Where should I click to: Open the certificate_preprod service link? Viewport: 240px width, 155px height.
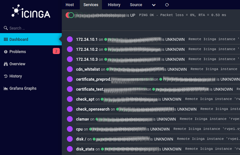point(93,79)
